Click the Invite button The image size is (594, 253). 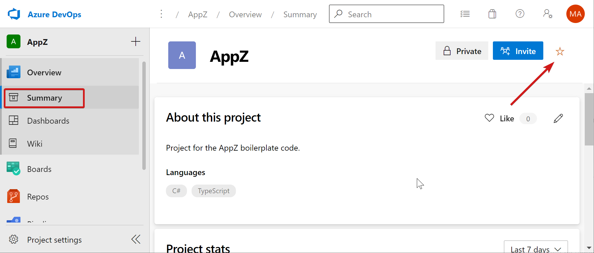[518, 51]
